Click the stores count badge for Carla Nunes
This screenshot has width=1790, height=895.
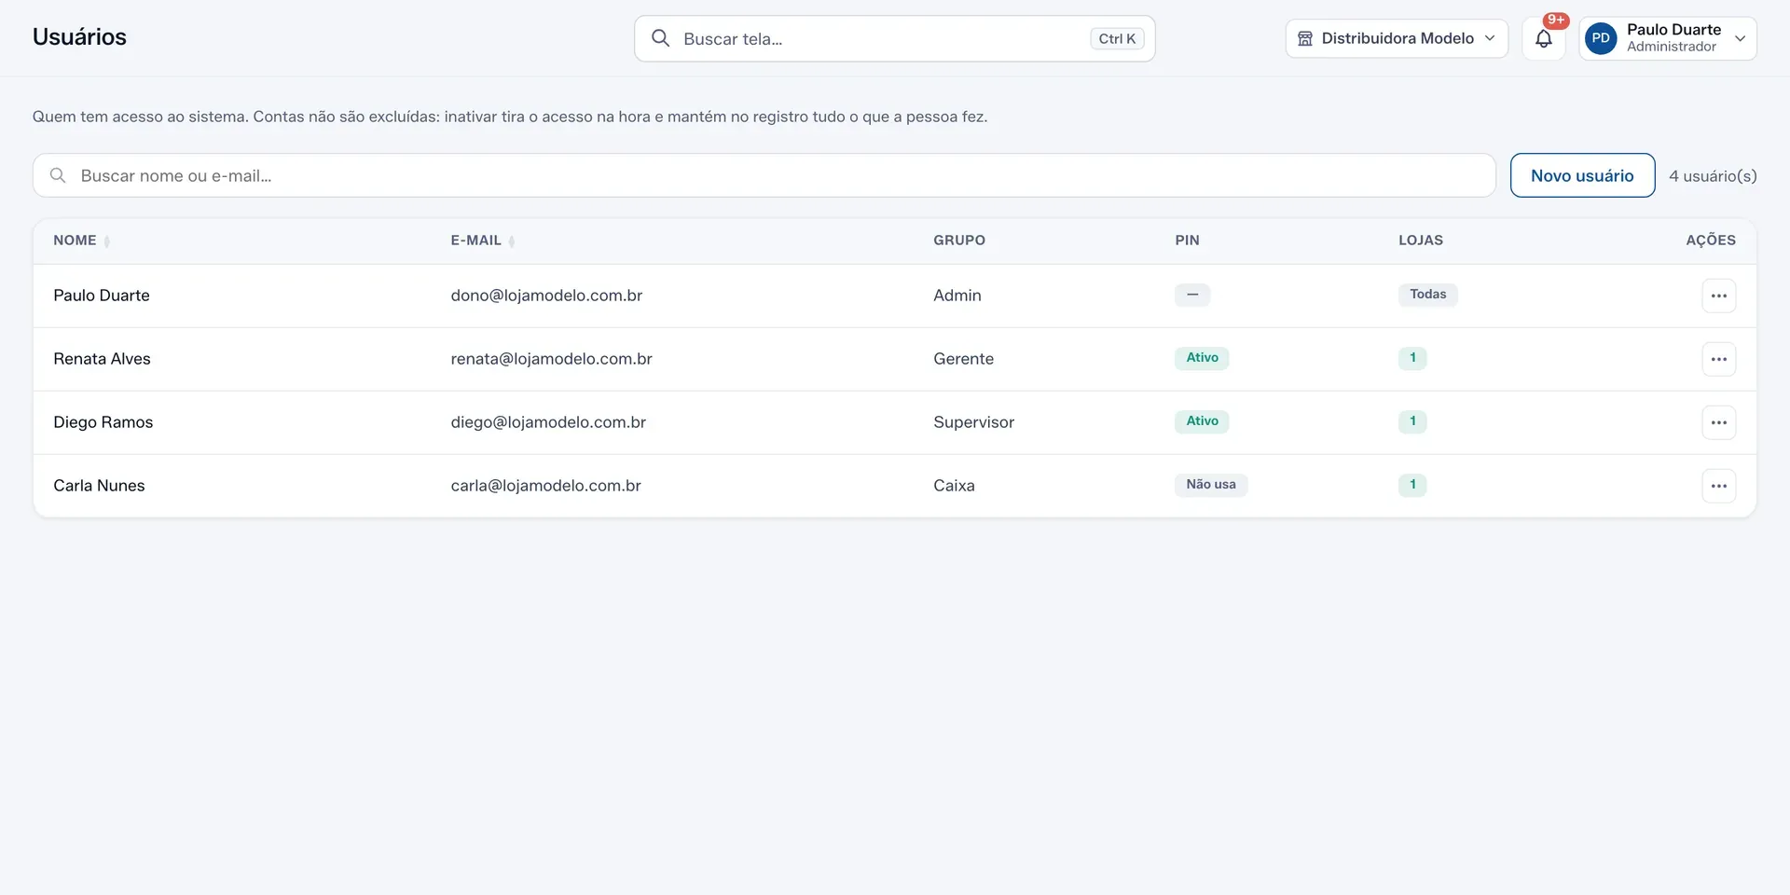coord(1412,485)
